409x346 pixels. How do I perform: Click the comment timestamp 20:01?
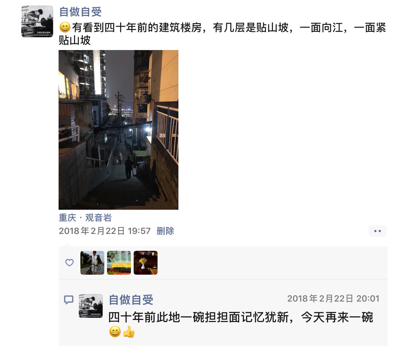[333, 299]
